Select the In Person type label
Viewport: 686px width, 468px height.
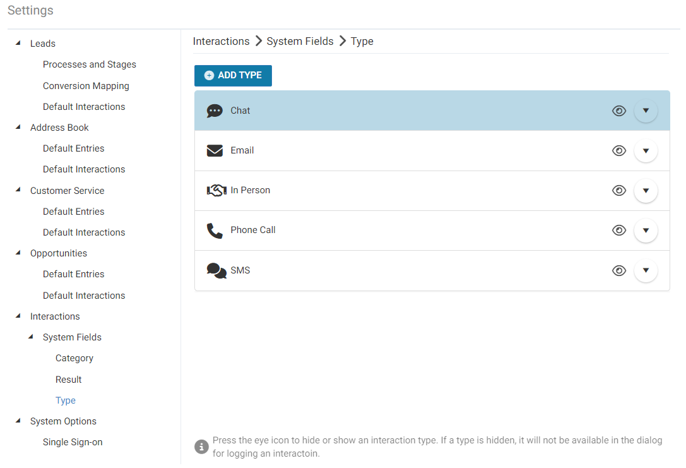click(x=251, y=190)
